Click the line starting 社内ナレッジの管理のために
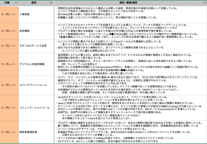 [x=126, y=109]
